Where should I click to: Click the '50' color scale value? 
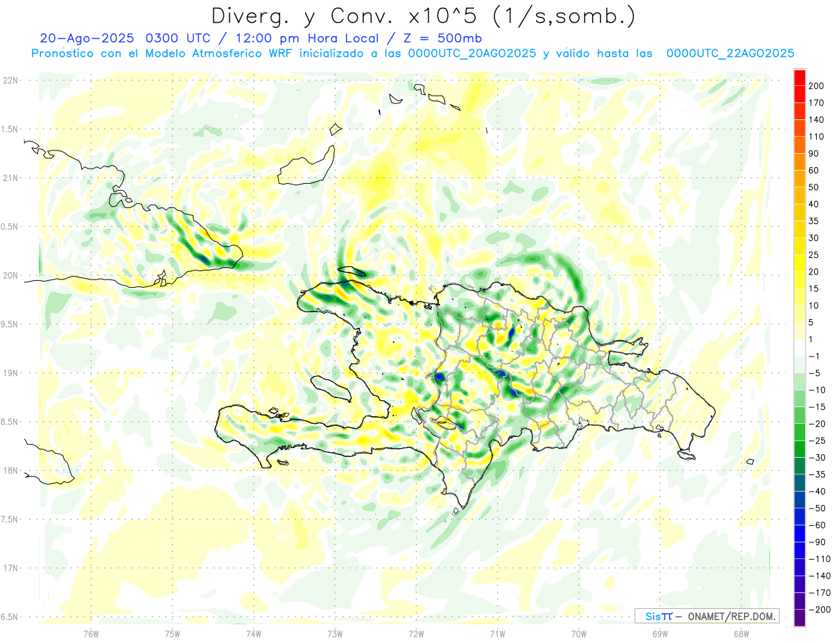(x=815, y=187)
